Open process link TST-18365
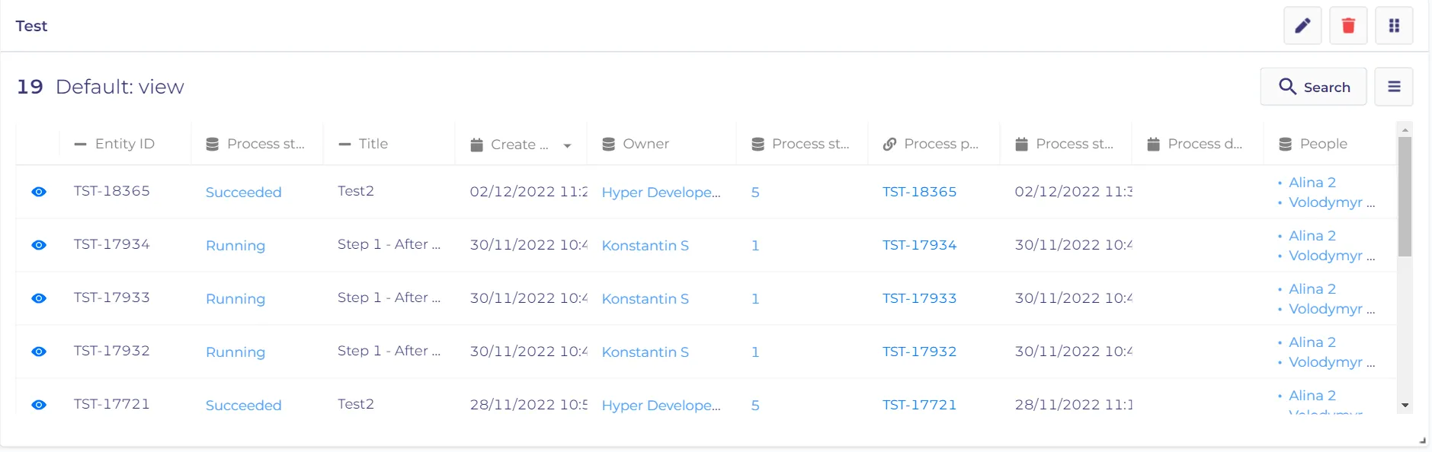Image resolution: width=1432 pixels, height=452 pixels. 919,192
